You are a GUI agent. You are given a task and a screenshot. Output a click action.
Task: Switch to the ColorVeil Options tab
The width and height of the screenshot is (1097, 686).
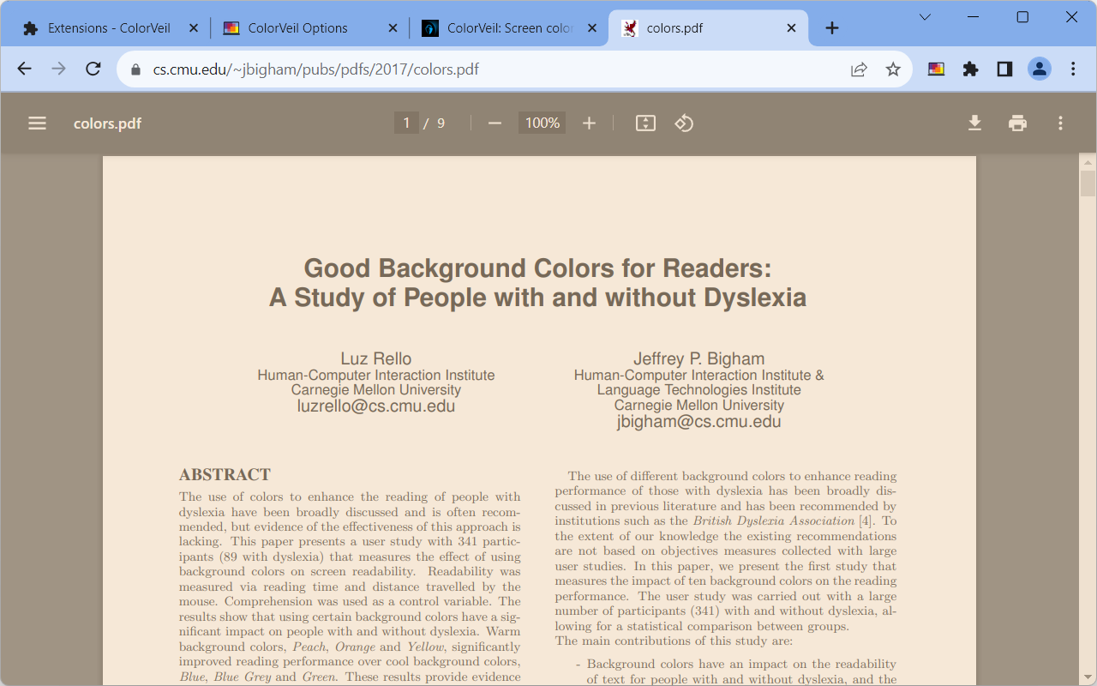(x=297, y=28)
